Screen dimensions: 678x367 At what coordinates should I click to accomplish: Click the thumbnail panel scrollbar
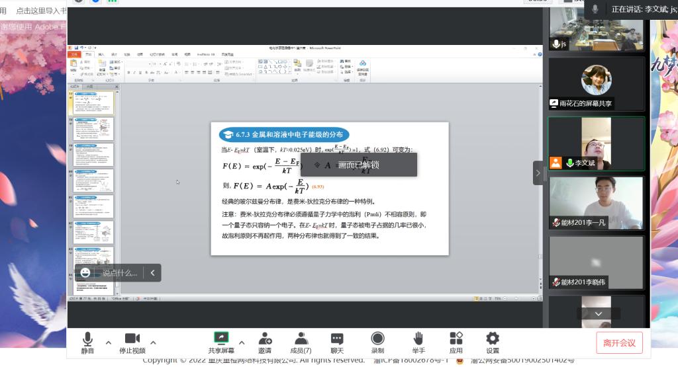(117, 192)
